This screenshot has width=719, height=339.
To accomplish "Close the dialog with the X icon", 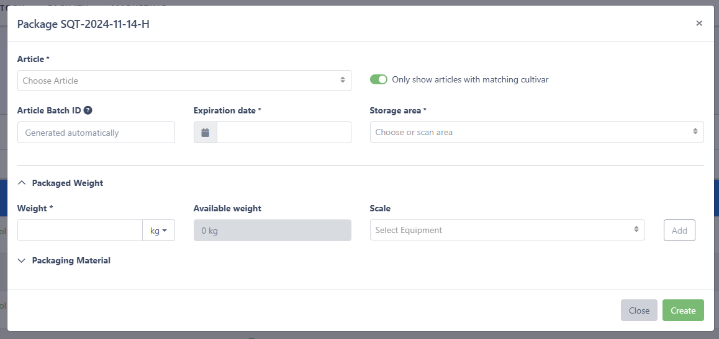I will click(699, 24).
